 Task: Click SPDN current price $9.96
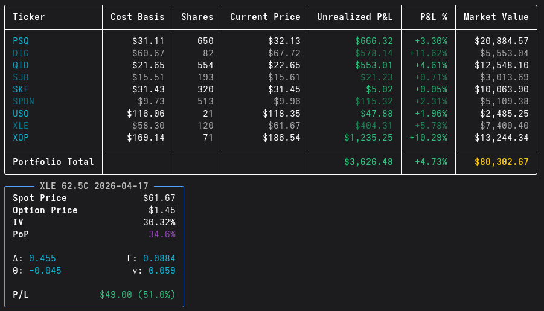tap(287, 101)
